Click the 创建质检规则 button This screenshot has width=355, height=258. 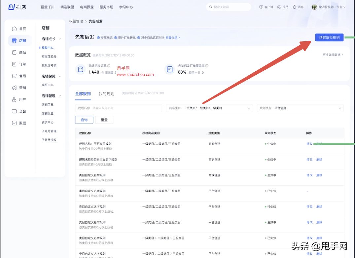(x=329, y=37)
